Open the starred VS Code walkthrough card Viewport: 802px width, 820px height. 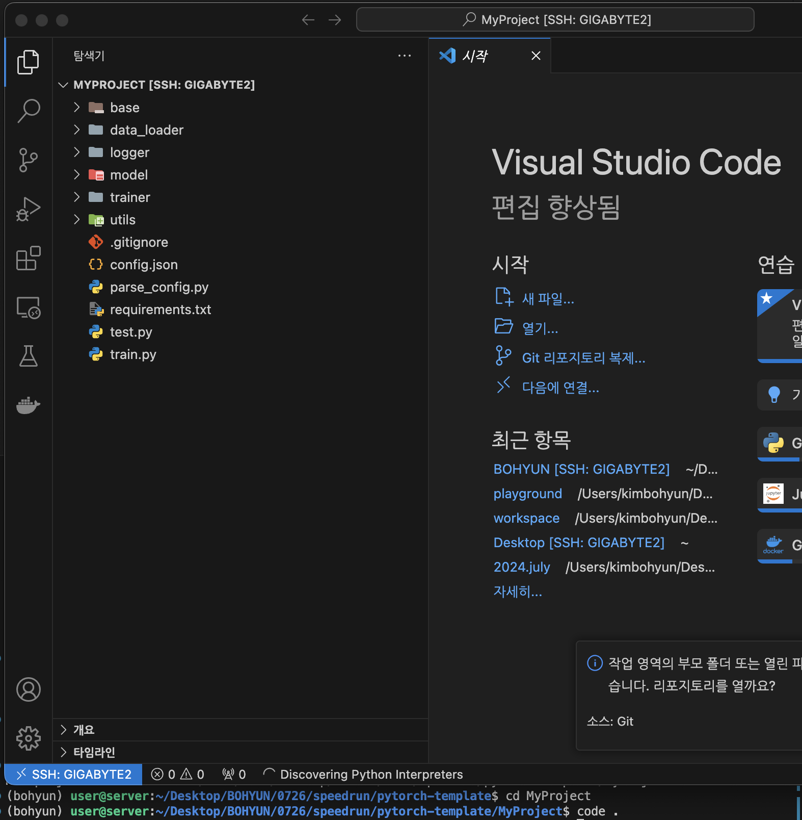(780, 326)
